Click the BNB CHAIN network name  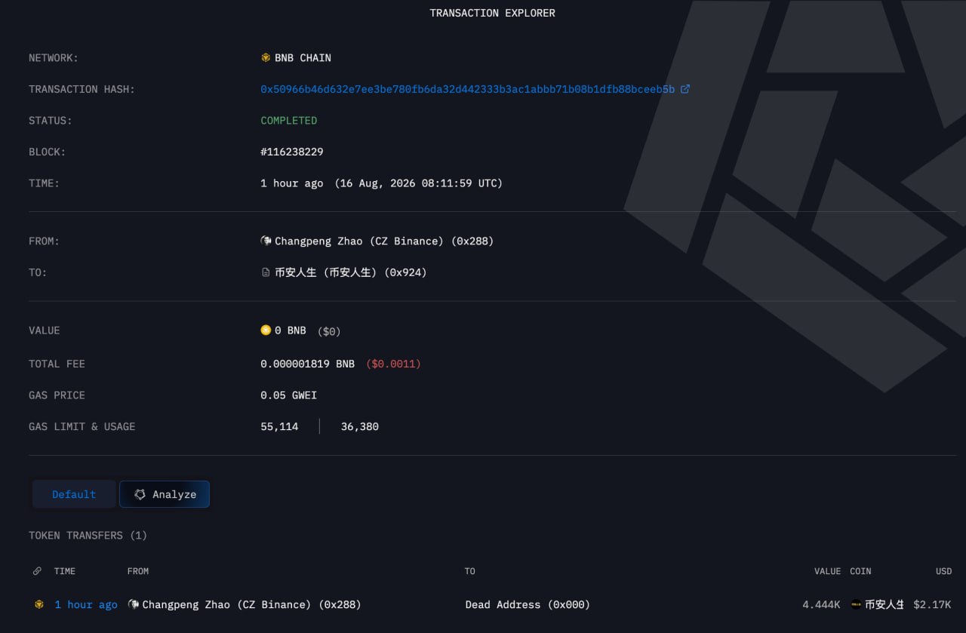[x=303, y=57]
